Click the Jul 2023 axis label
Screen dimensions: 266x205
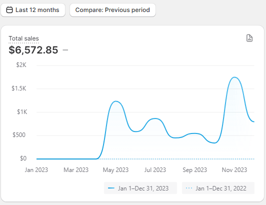click(x=155, y=169)
